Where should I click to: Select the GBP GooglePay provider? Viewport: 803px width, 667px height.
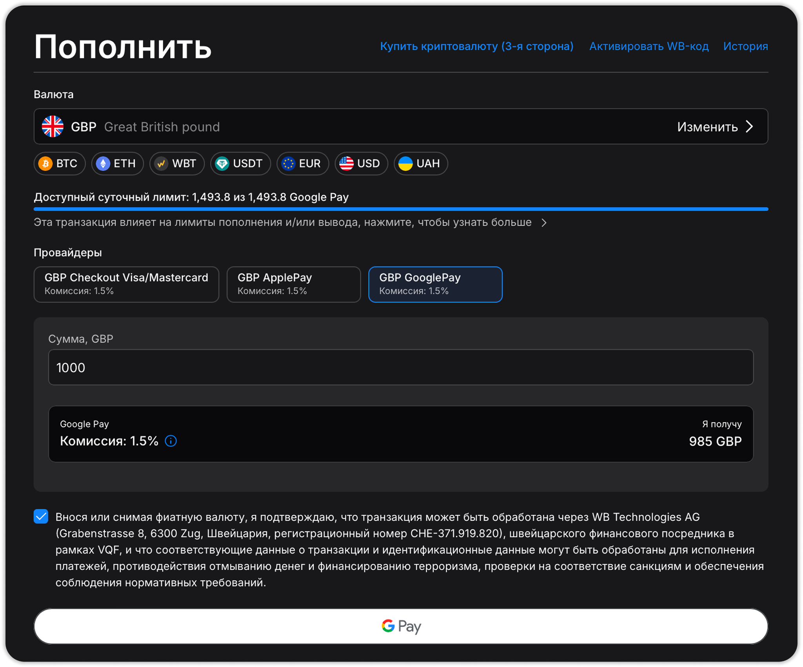pyautogui.click(x=435, y=284)
